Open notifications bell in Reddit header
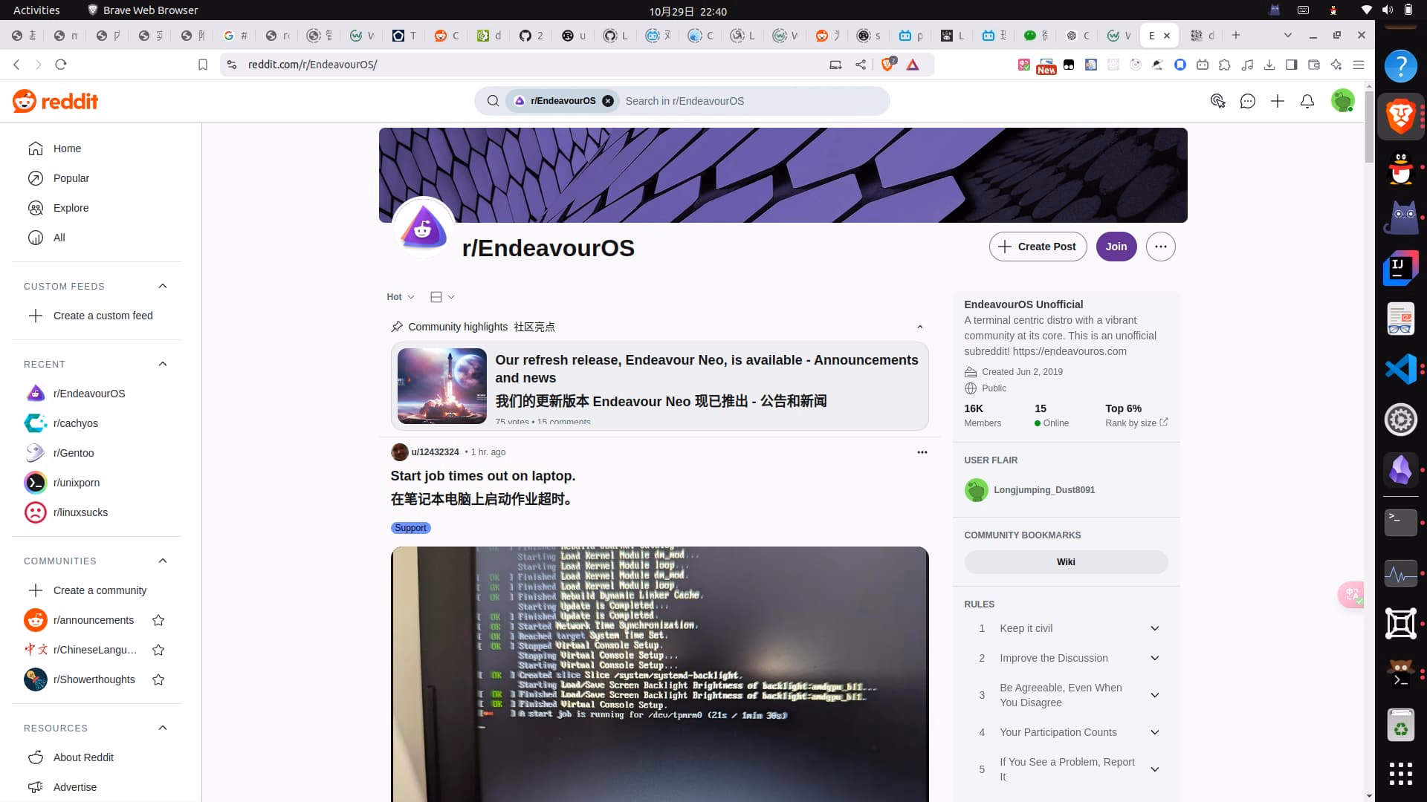Screen dimensions: 1427x802 point(1307,101)
